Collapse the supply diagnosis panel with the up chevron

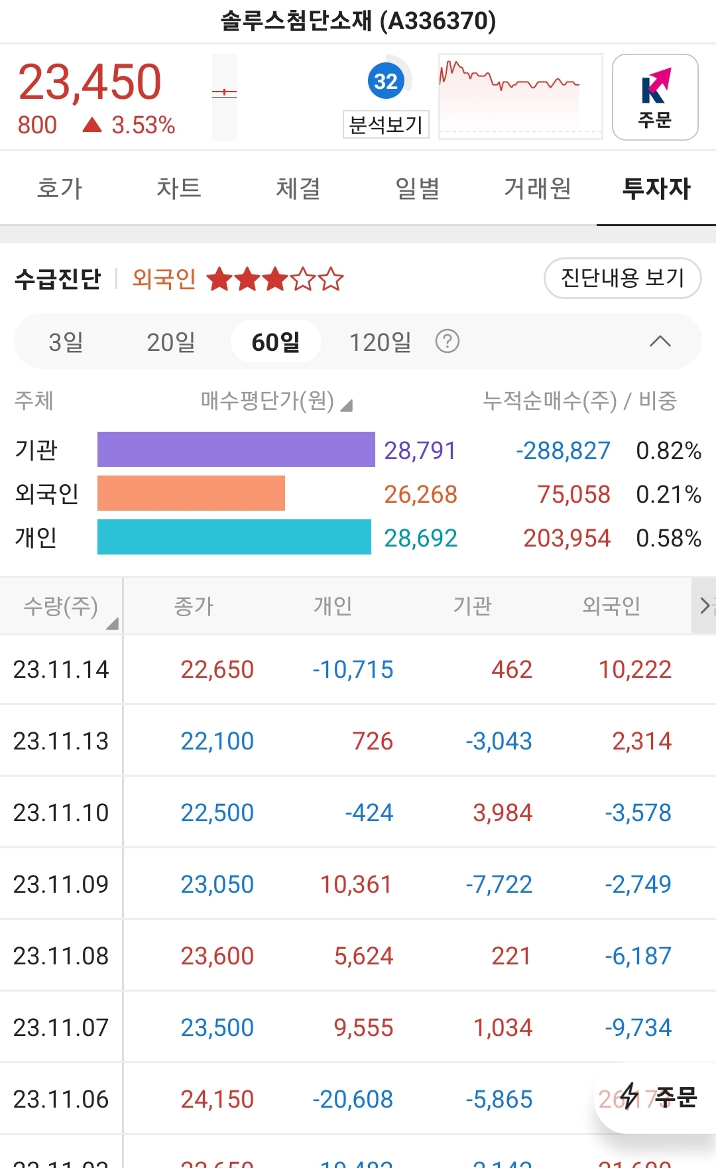[x=660, y=342]
